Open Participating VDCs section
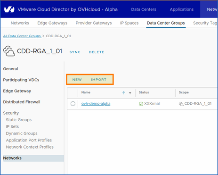 coord(21,80)
